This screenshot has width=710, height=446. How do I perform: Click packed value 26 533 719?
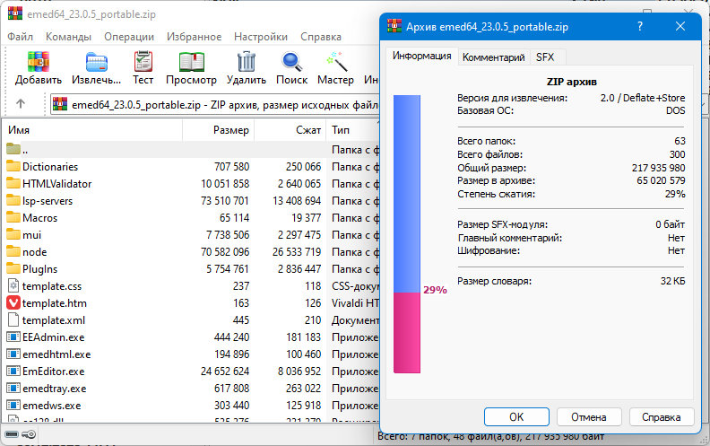[x=297, y=251]
